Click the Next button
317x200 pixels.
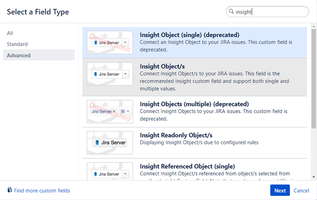pos(280,190)
